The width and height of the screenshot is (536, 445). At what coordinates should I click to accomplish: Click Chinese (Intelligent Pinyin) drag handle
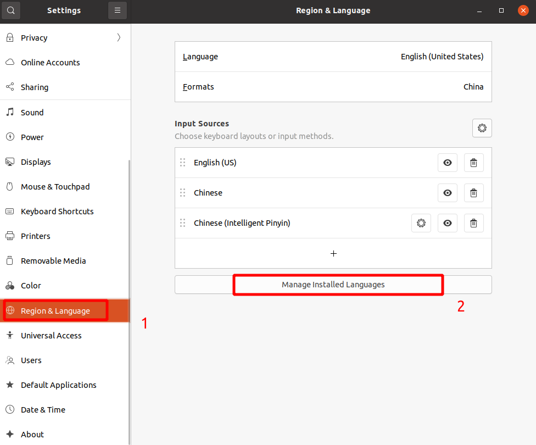point(182,223)
